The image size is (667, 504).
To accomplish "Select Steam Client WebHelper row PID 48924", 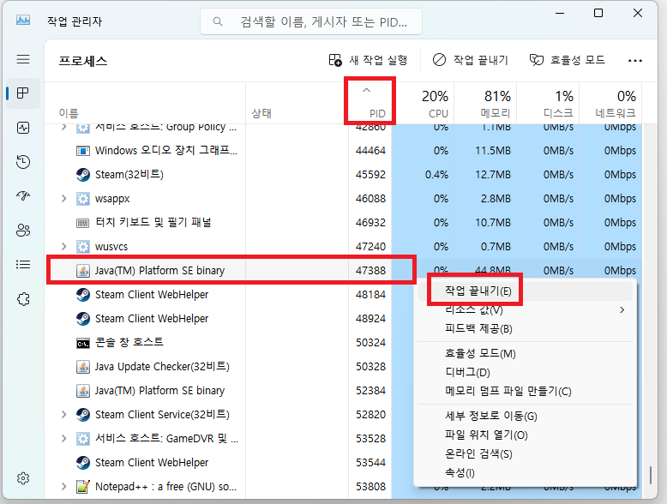I will tap(230, 319).
